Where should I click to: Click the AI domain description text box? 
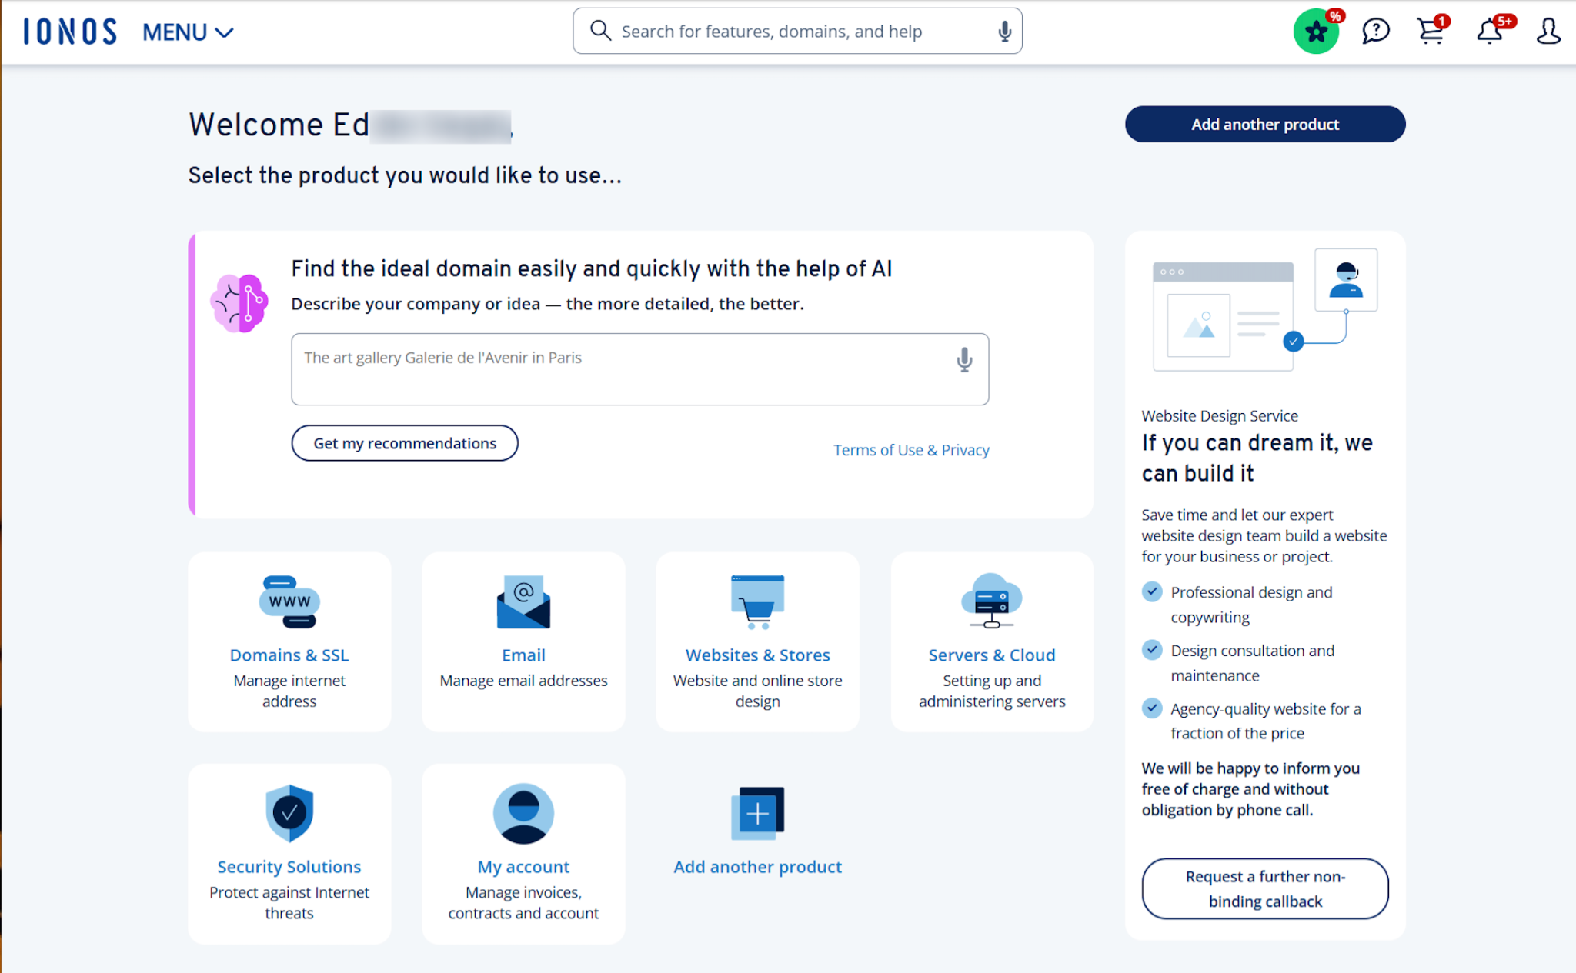click(x=639, y=368)
